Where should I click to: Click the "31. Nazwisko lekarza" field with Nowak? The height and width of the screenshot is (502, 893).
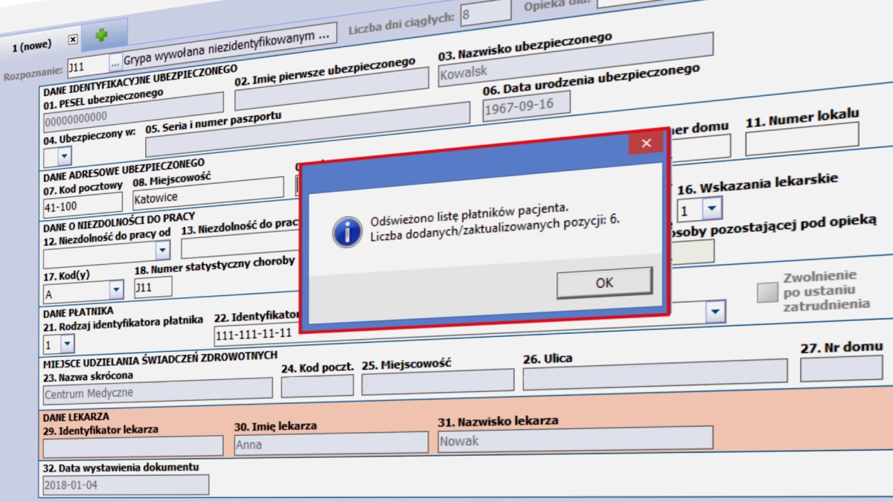point(575,439)
